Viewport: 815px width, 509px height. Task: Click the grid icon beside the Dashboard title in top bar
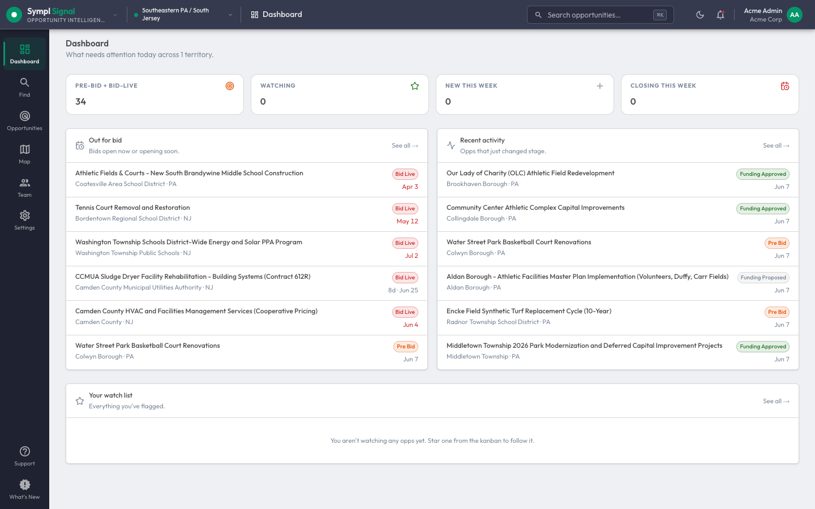(255, 15)
